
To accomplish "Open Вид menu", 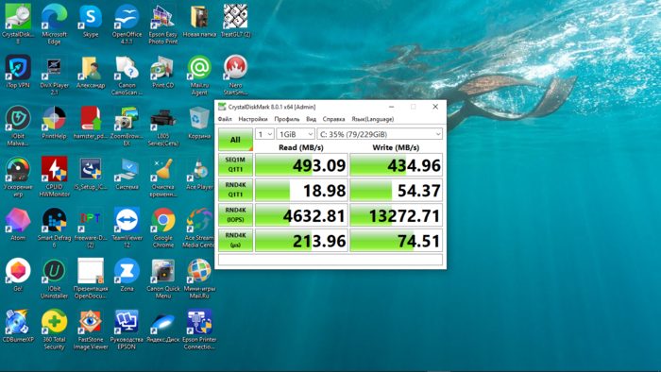I will click(x=311, y=119).
